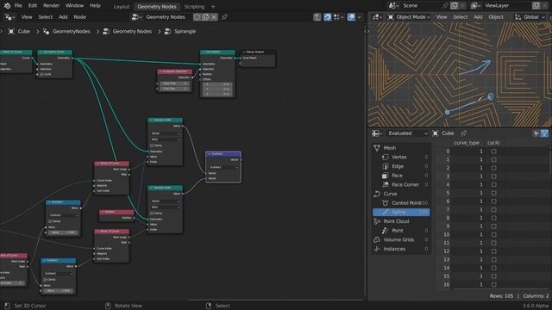The height and width of the screenshot is (310, 552).
Task: Open node editor type dropdown
Action: coord(9,17)
